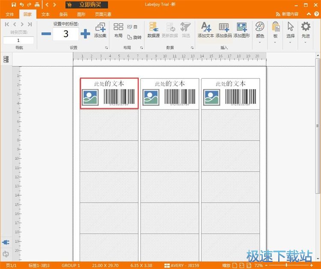Click the 21.00 X 29.70 page size text
321x269 pixels.
pos(105,266)
